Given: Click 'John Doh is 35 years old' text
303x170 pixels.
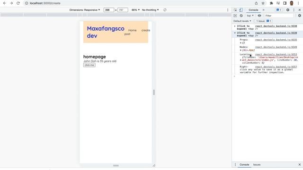Looking at the screenshot, I should tap(100, 61).
